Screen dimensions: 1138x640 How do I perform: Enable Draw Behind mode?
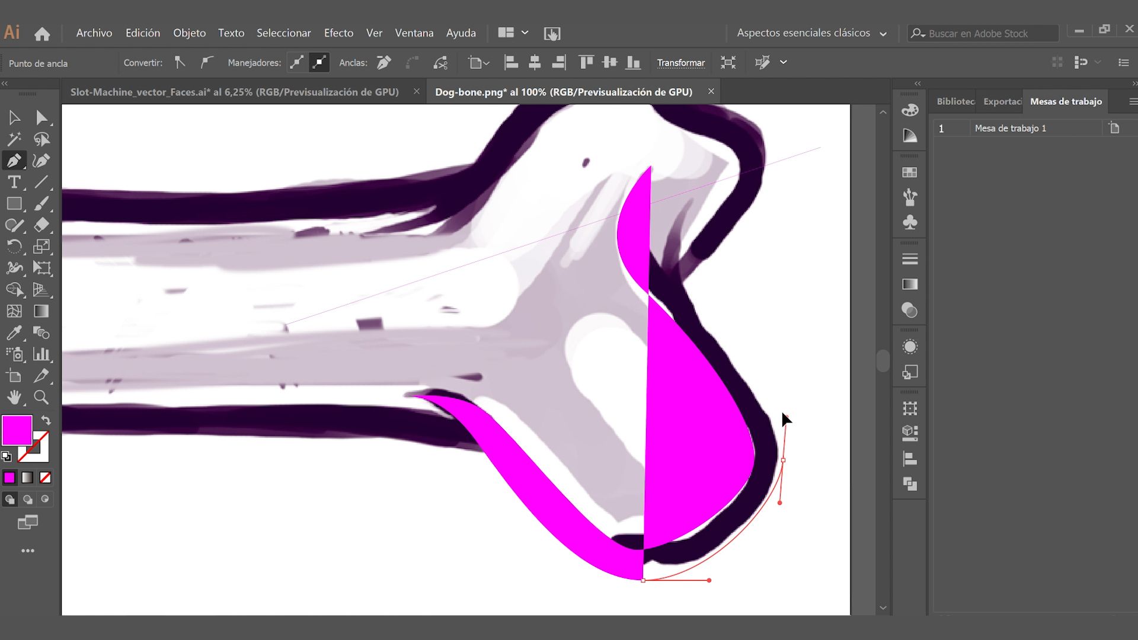(27, 500)
